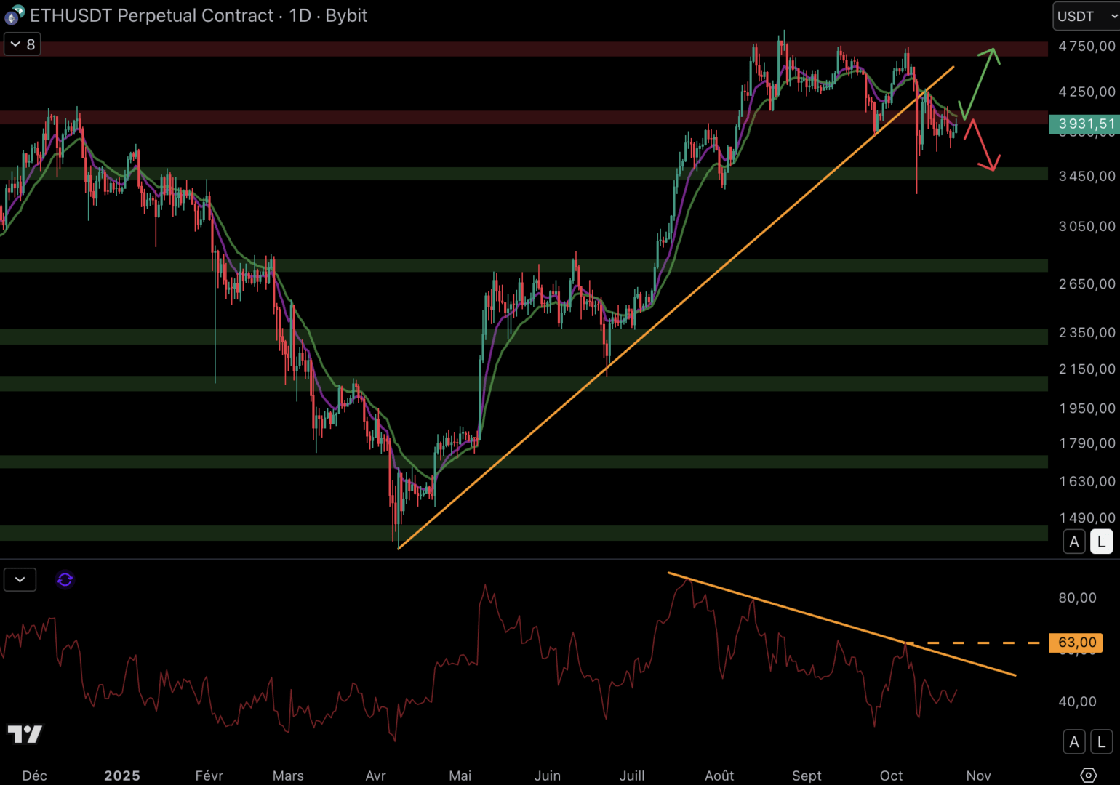This screenshot has height=785, width=1120.
Task: Click the TradingView logo
Action: [x=25, y=734]
